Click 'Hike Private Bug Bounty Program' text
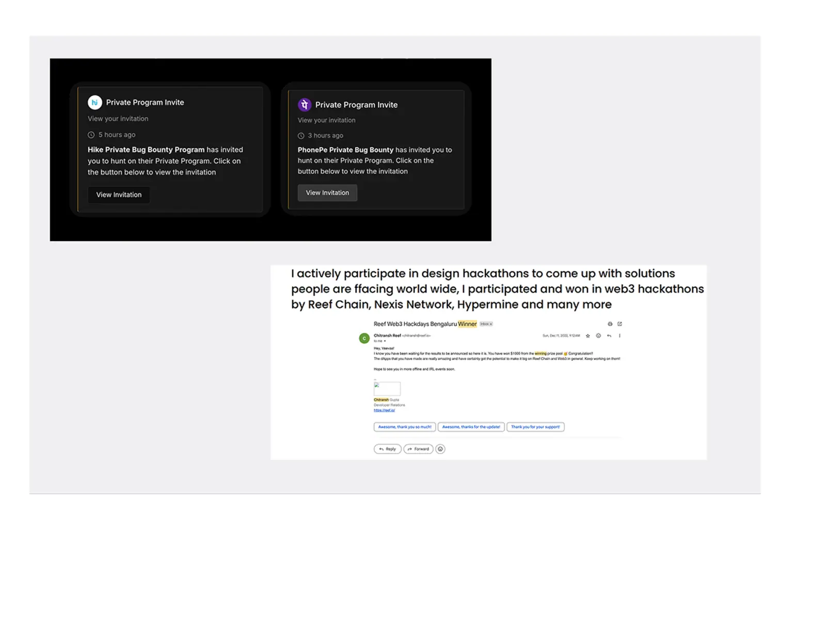Image resolution: width=826 pixels, height=625 pixels. click(146, 150)
